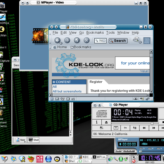164x164 pixels.
Task: Launch the AIM chat icon in the panel
Action: 22,159
